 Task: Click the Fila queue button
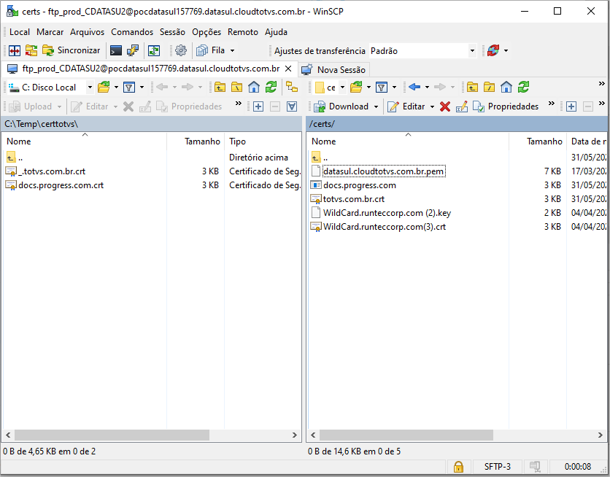pyautogui.click(x=212, y=50)
